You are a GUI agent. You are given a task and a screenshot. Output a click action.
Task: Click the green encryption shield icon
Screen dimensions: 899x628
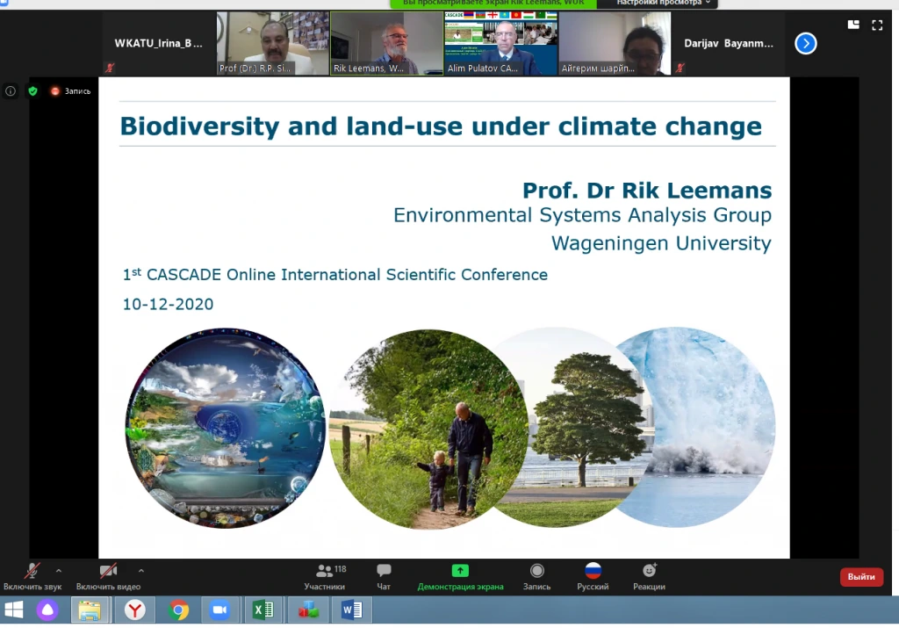[x=33, y=90]
